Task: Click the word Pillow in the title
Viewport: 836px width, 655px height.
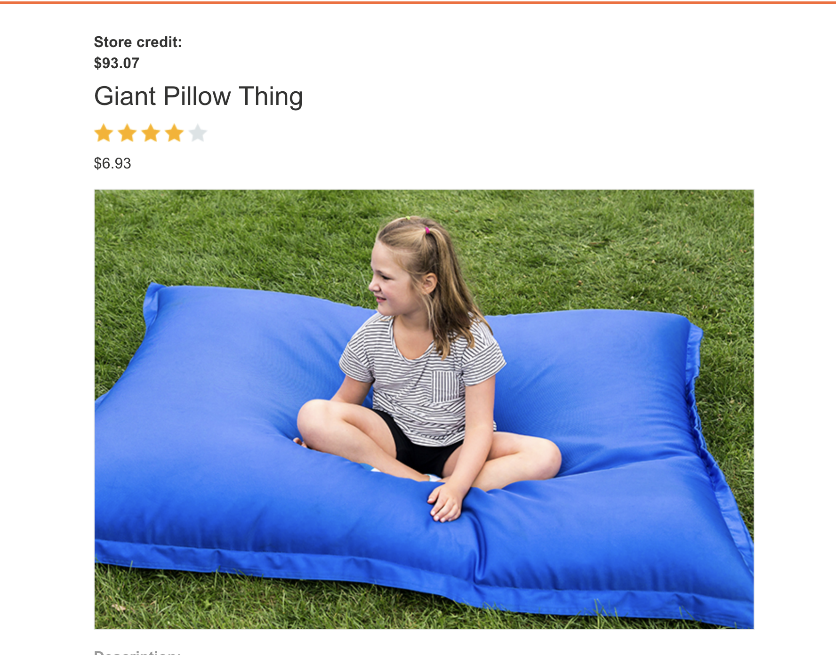Action: tap(197, 96)
